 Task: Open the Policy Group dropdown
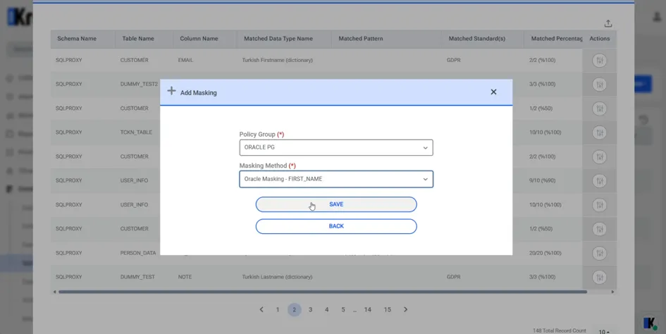336,147
